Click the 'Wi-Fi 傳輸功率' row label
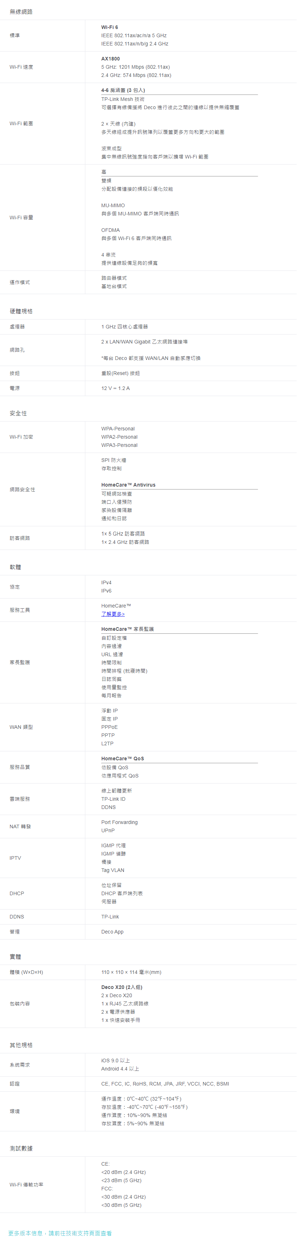 click(x=26, y=1185)
